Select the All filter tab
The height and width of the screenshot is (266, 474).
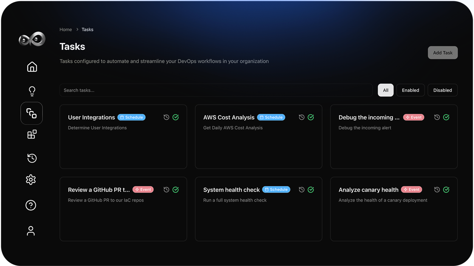coord(386,90)
